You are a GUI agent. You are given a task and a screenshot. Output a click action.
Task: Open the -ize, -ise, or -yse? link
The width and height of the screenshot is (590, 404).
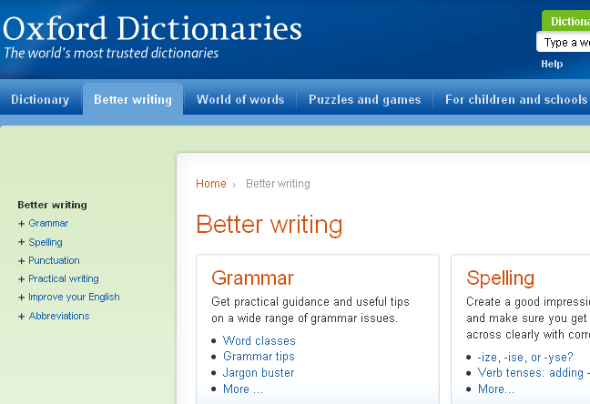[x=525, y=357]
